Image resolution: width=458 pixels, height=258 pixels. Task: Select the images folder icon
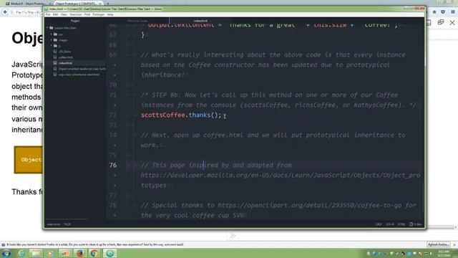click(55, 40)
